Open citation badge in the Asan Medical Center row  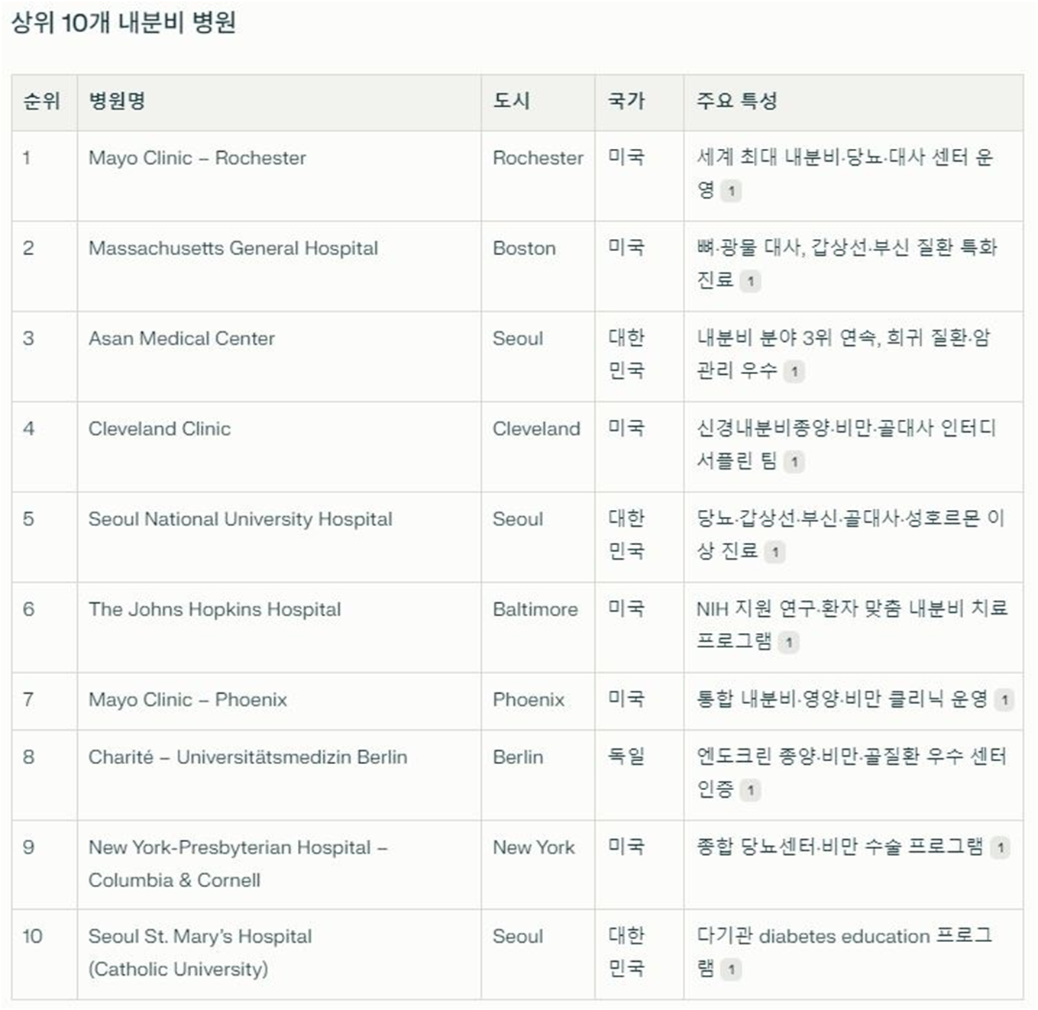794,371
